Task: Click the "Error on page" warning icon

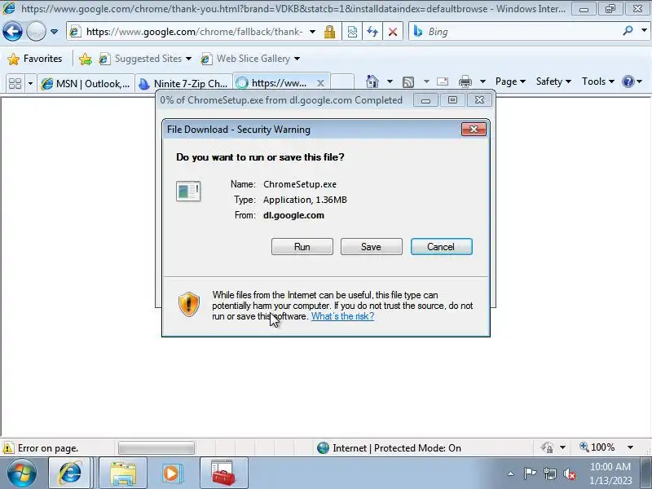Action: [x=8, y=448]
